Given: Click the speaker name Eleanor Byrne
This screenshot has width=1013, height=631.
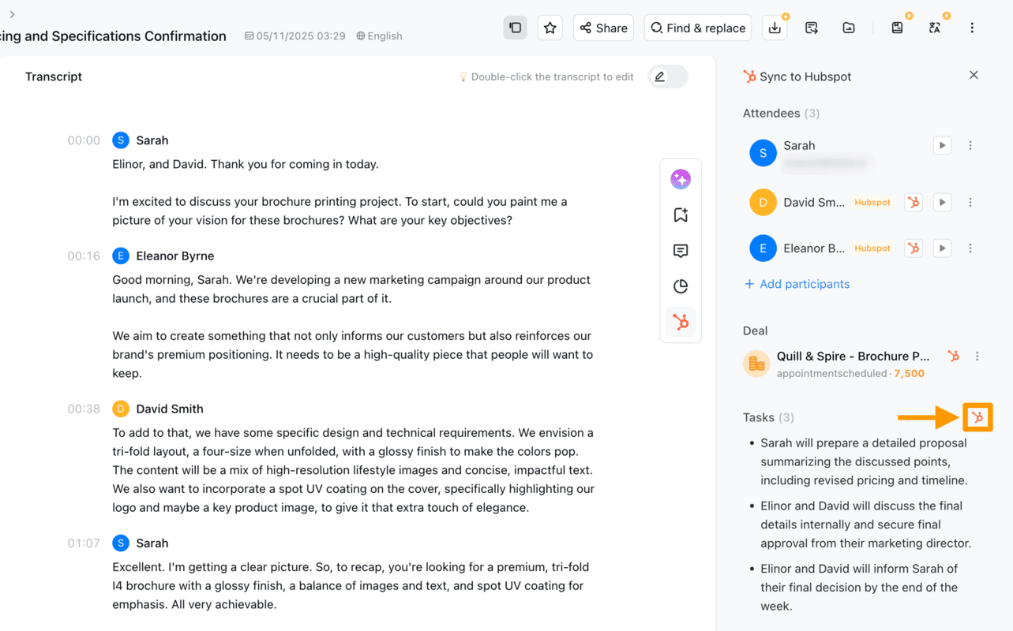Looking at the screenshot, I should point(175,256).
